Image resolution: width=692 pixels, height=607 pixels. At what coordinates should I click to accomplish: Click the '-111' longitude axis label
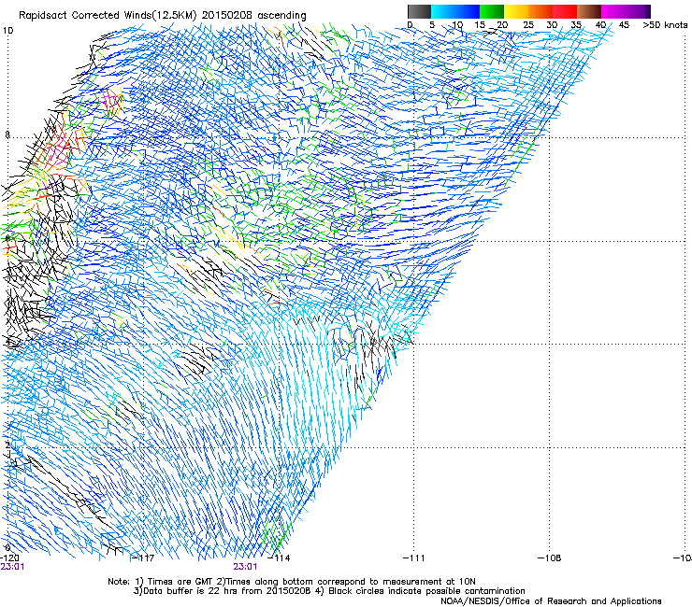(414, 558)
